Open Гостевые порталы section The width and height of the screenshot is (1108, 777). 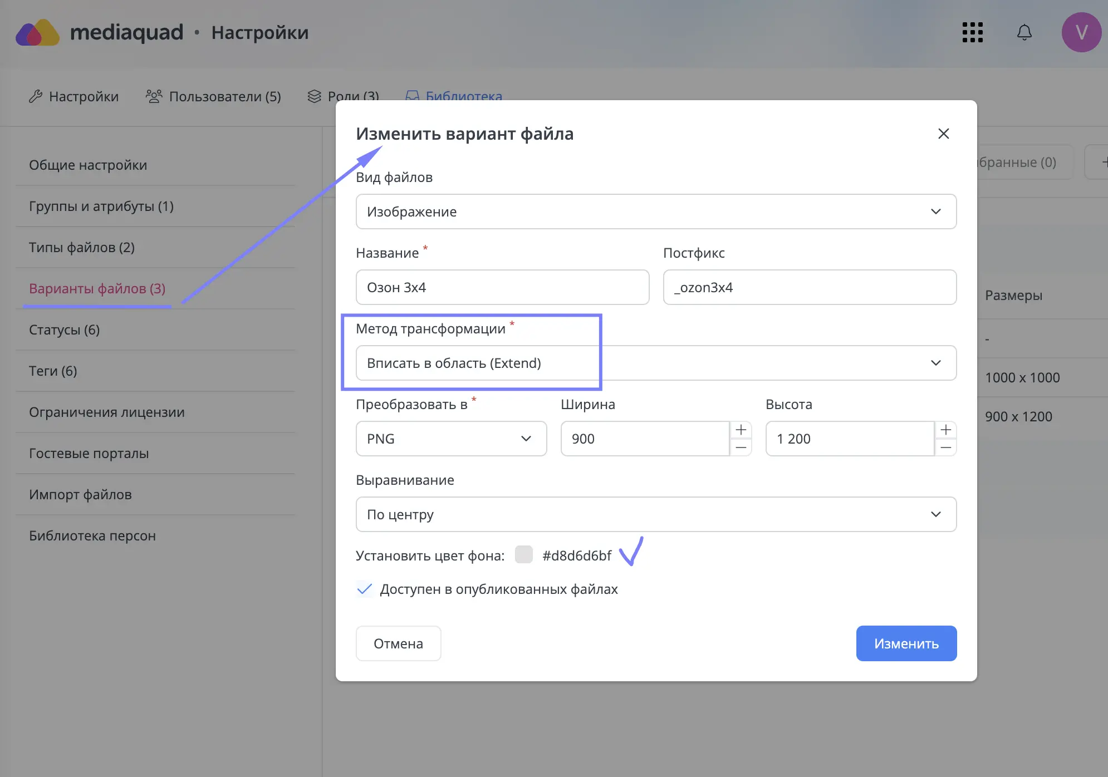(x=155, y=453)
